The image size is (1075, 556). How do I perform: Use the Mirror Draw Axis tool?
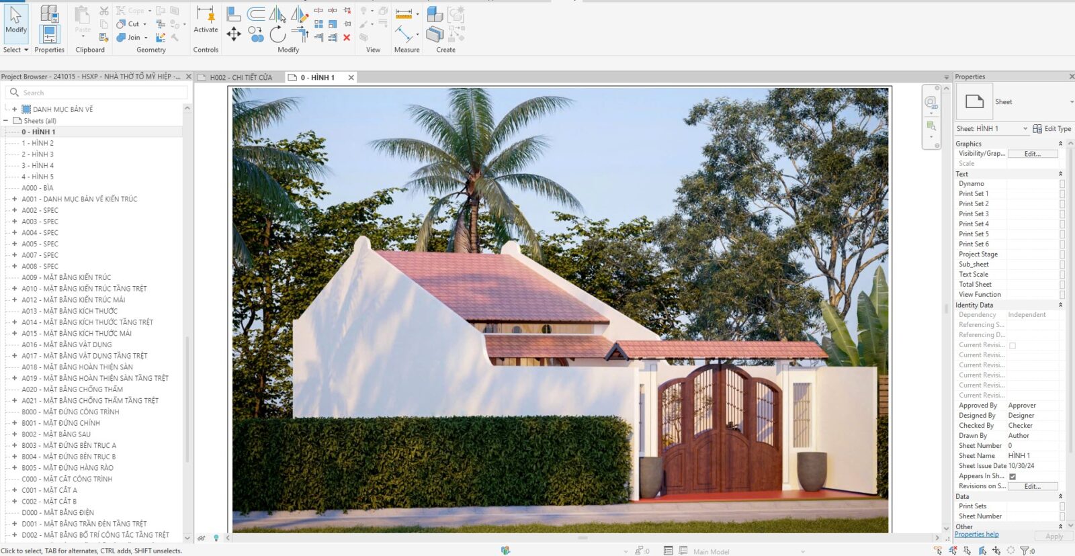pyautogui.click(x=300, y=14)
